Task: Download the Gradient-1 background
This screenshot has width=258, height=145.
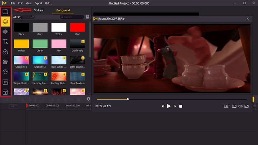Action: (83, 42)
